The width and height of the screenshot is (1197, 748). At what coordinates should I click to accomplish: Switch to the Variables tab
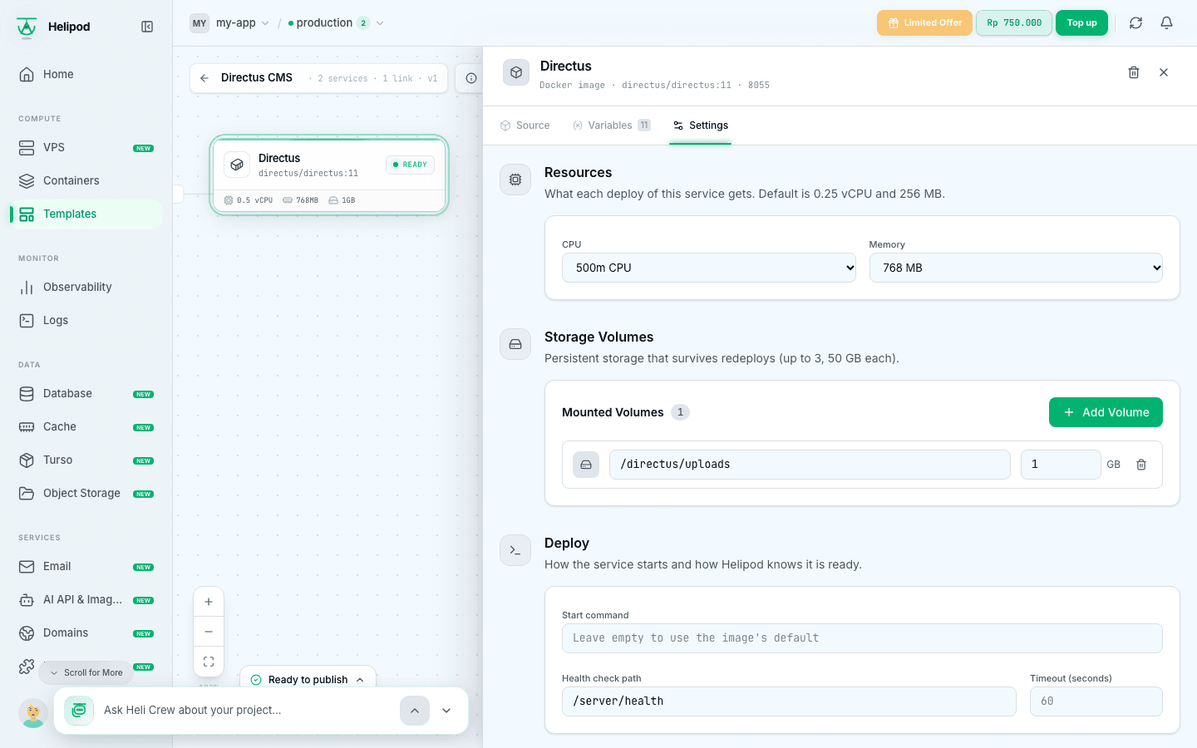click(611, 125)
